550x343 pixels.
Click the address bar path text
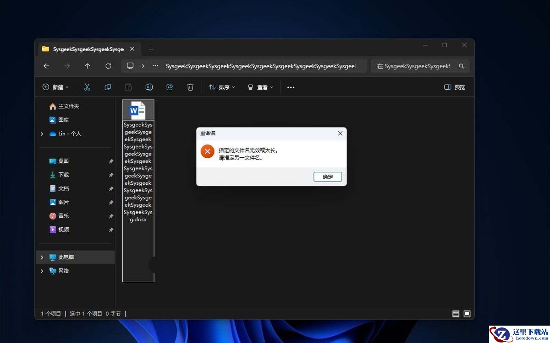coord(260,66)
